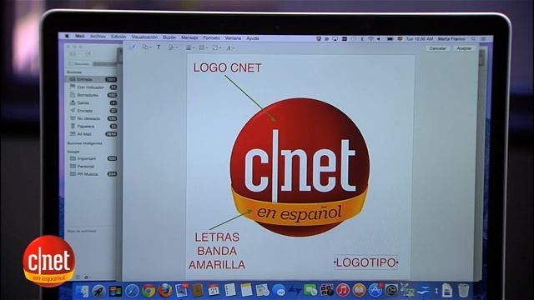Screen dimensions: 534x300
Task: Click the CNET en español logo image
Action: coord(300,167)
